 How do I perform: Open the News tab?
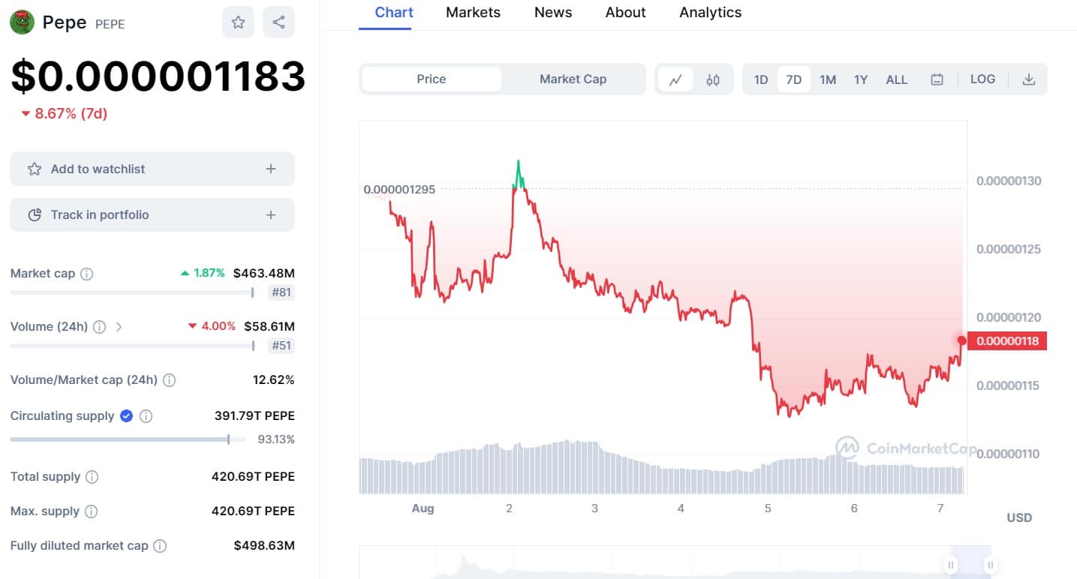pos(553,13)
